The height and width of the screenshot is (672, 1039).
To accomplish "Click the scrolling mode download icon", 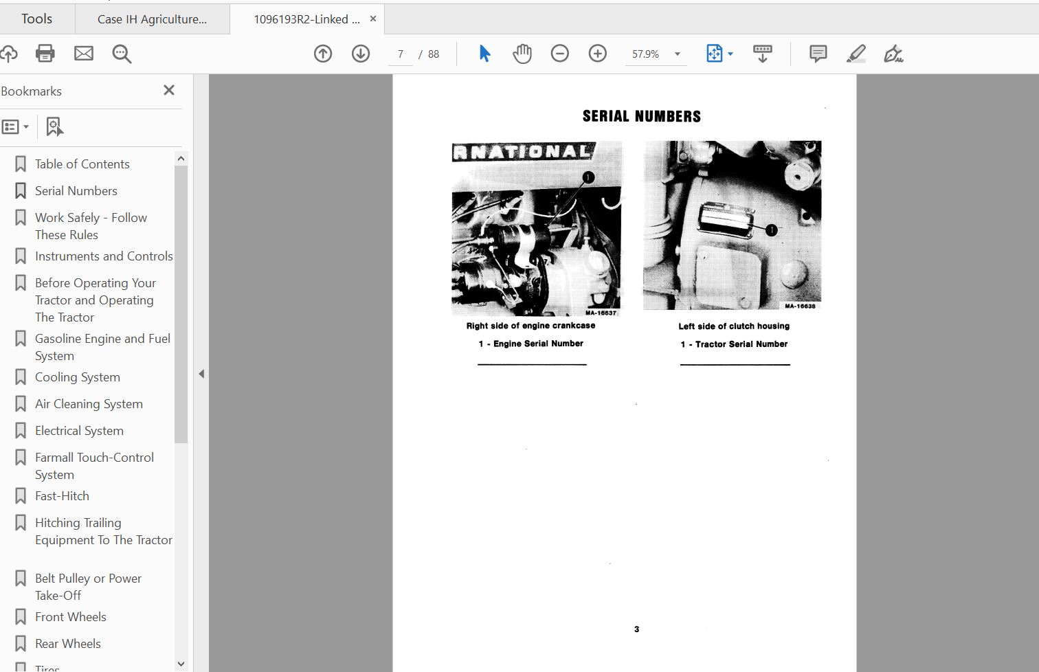I will [763, 54].
